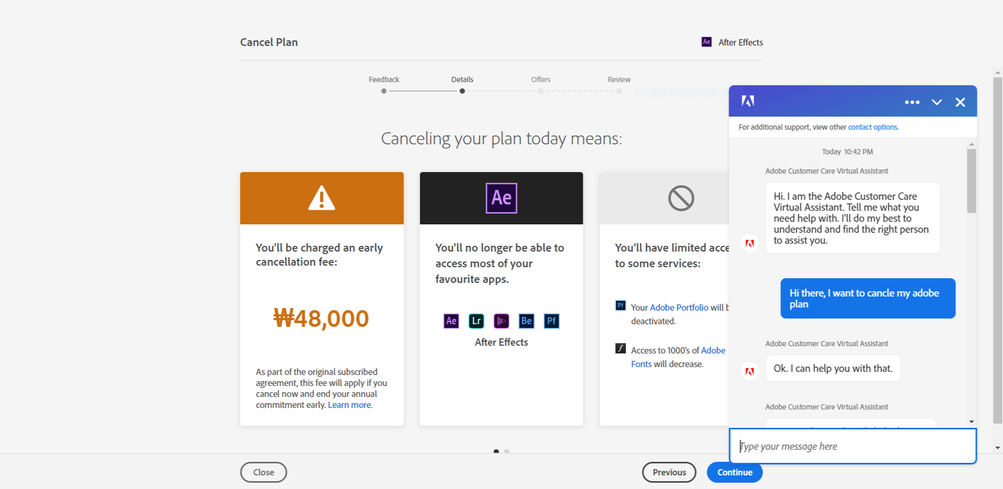The width and height of the screenshot is (1003, 489).
Task: Click the 'Canceling your plan today means:' heading
Action: (x=501, y=139)
